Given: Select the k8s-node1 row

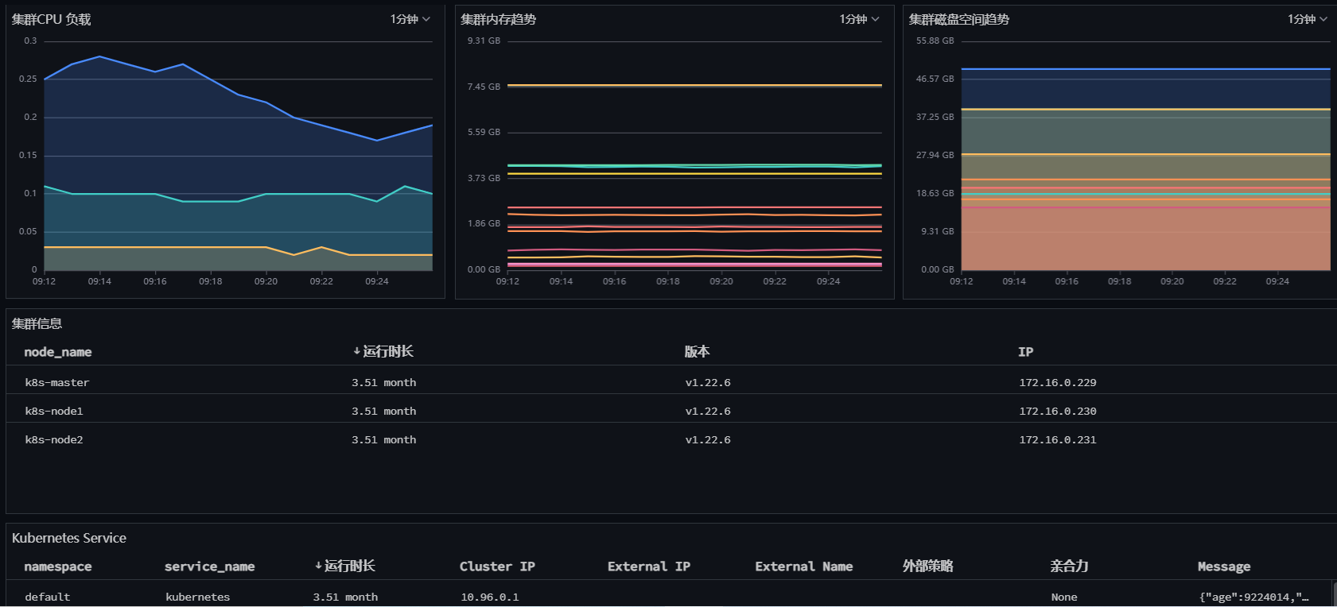Looking at the screenshot, I should [671, 411].
